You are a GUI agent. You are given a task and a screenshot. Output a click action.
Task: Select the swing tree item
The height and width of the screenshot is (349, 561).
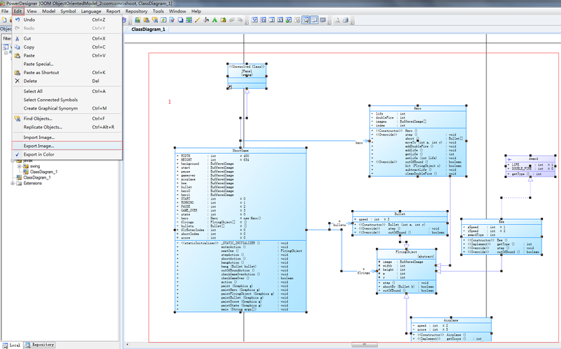click(x=35, y=166)
